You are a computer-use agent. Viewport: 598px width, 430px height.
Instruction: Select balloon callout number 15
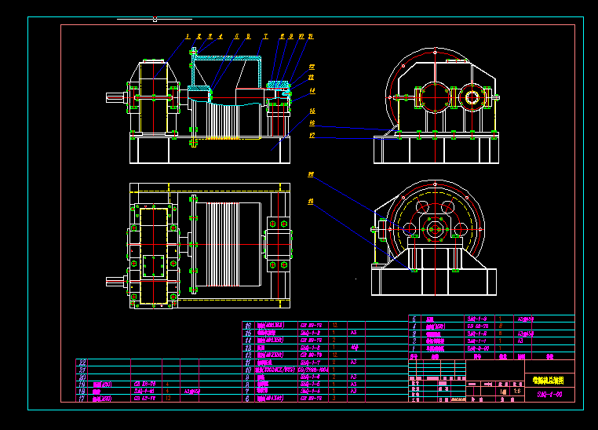(x=312, y=111)
